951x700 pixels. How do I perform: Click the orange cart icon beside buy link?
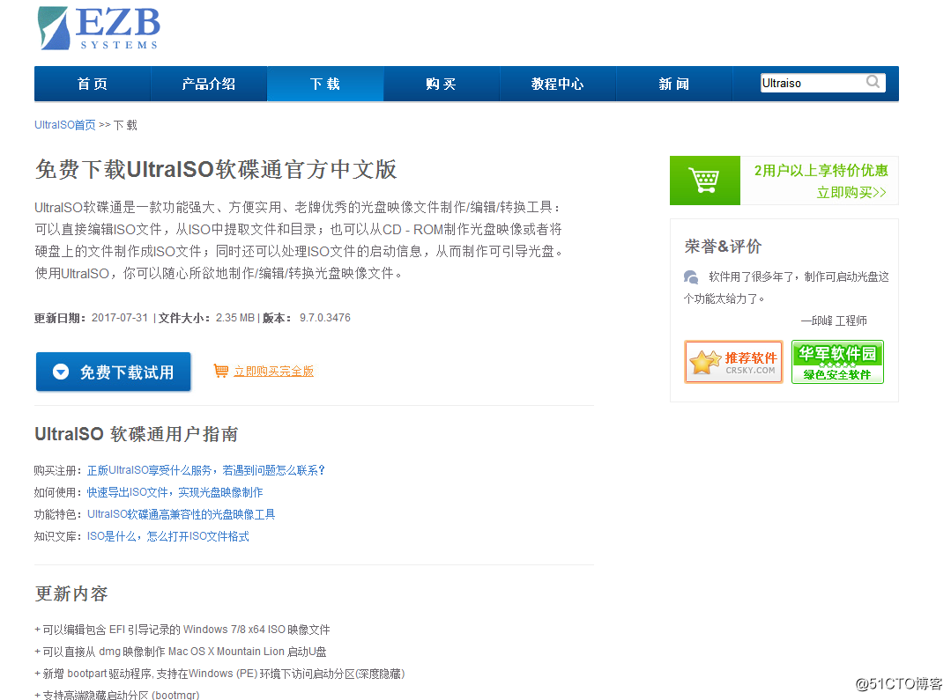click(x=220, y=371)
